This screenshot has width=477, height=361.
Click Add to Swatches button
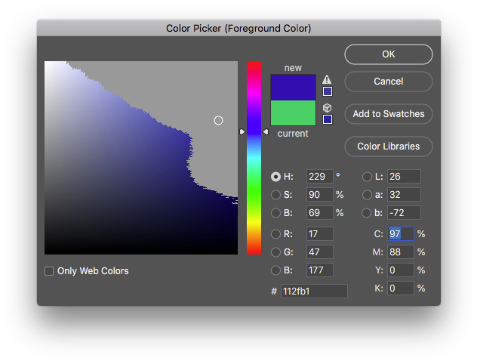coord(389,114)
